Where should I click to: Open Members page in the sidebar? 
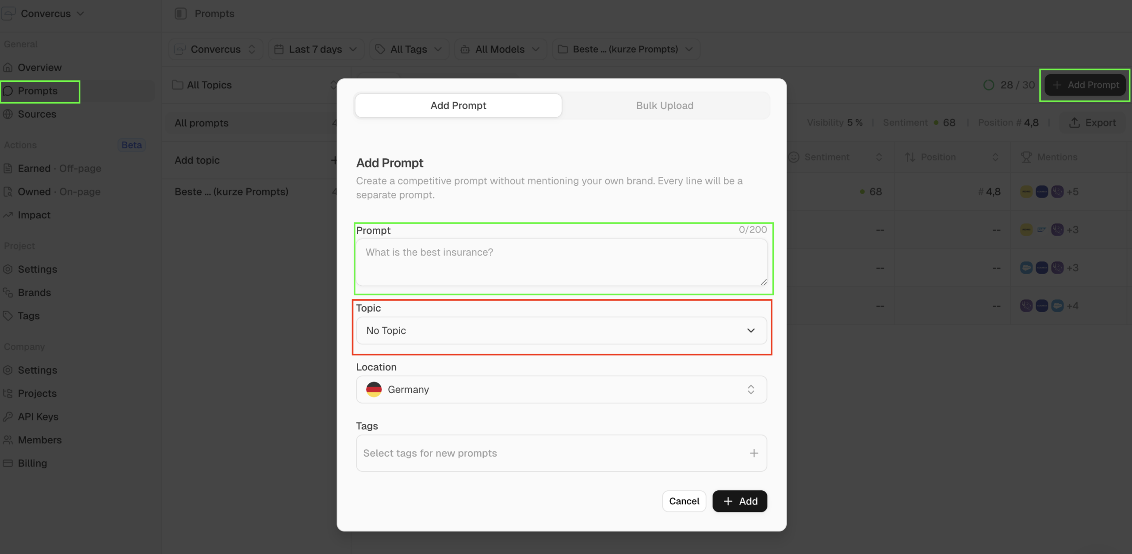39,440
